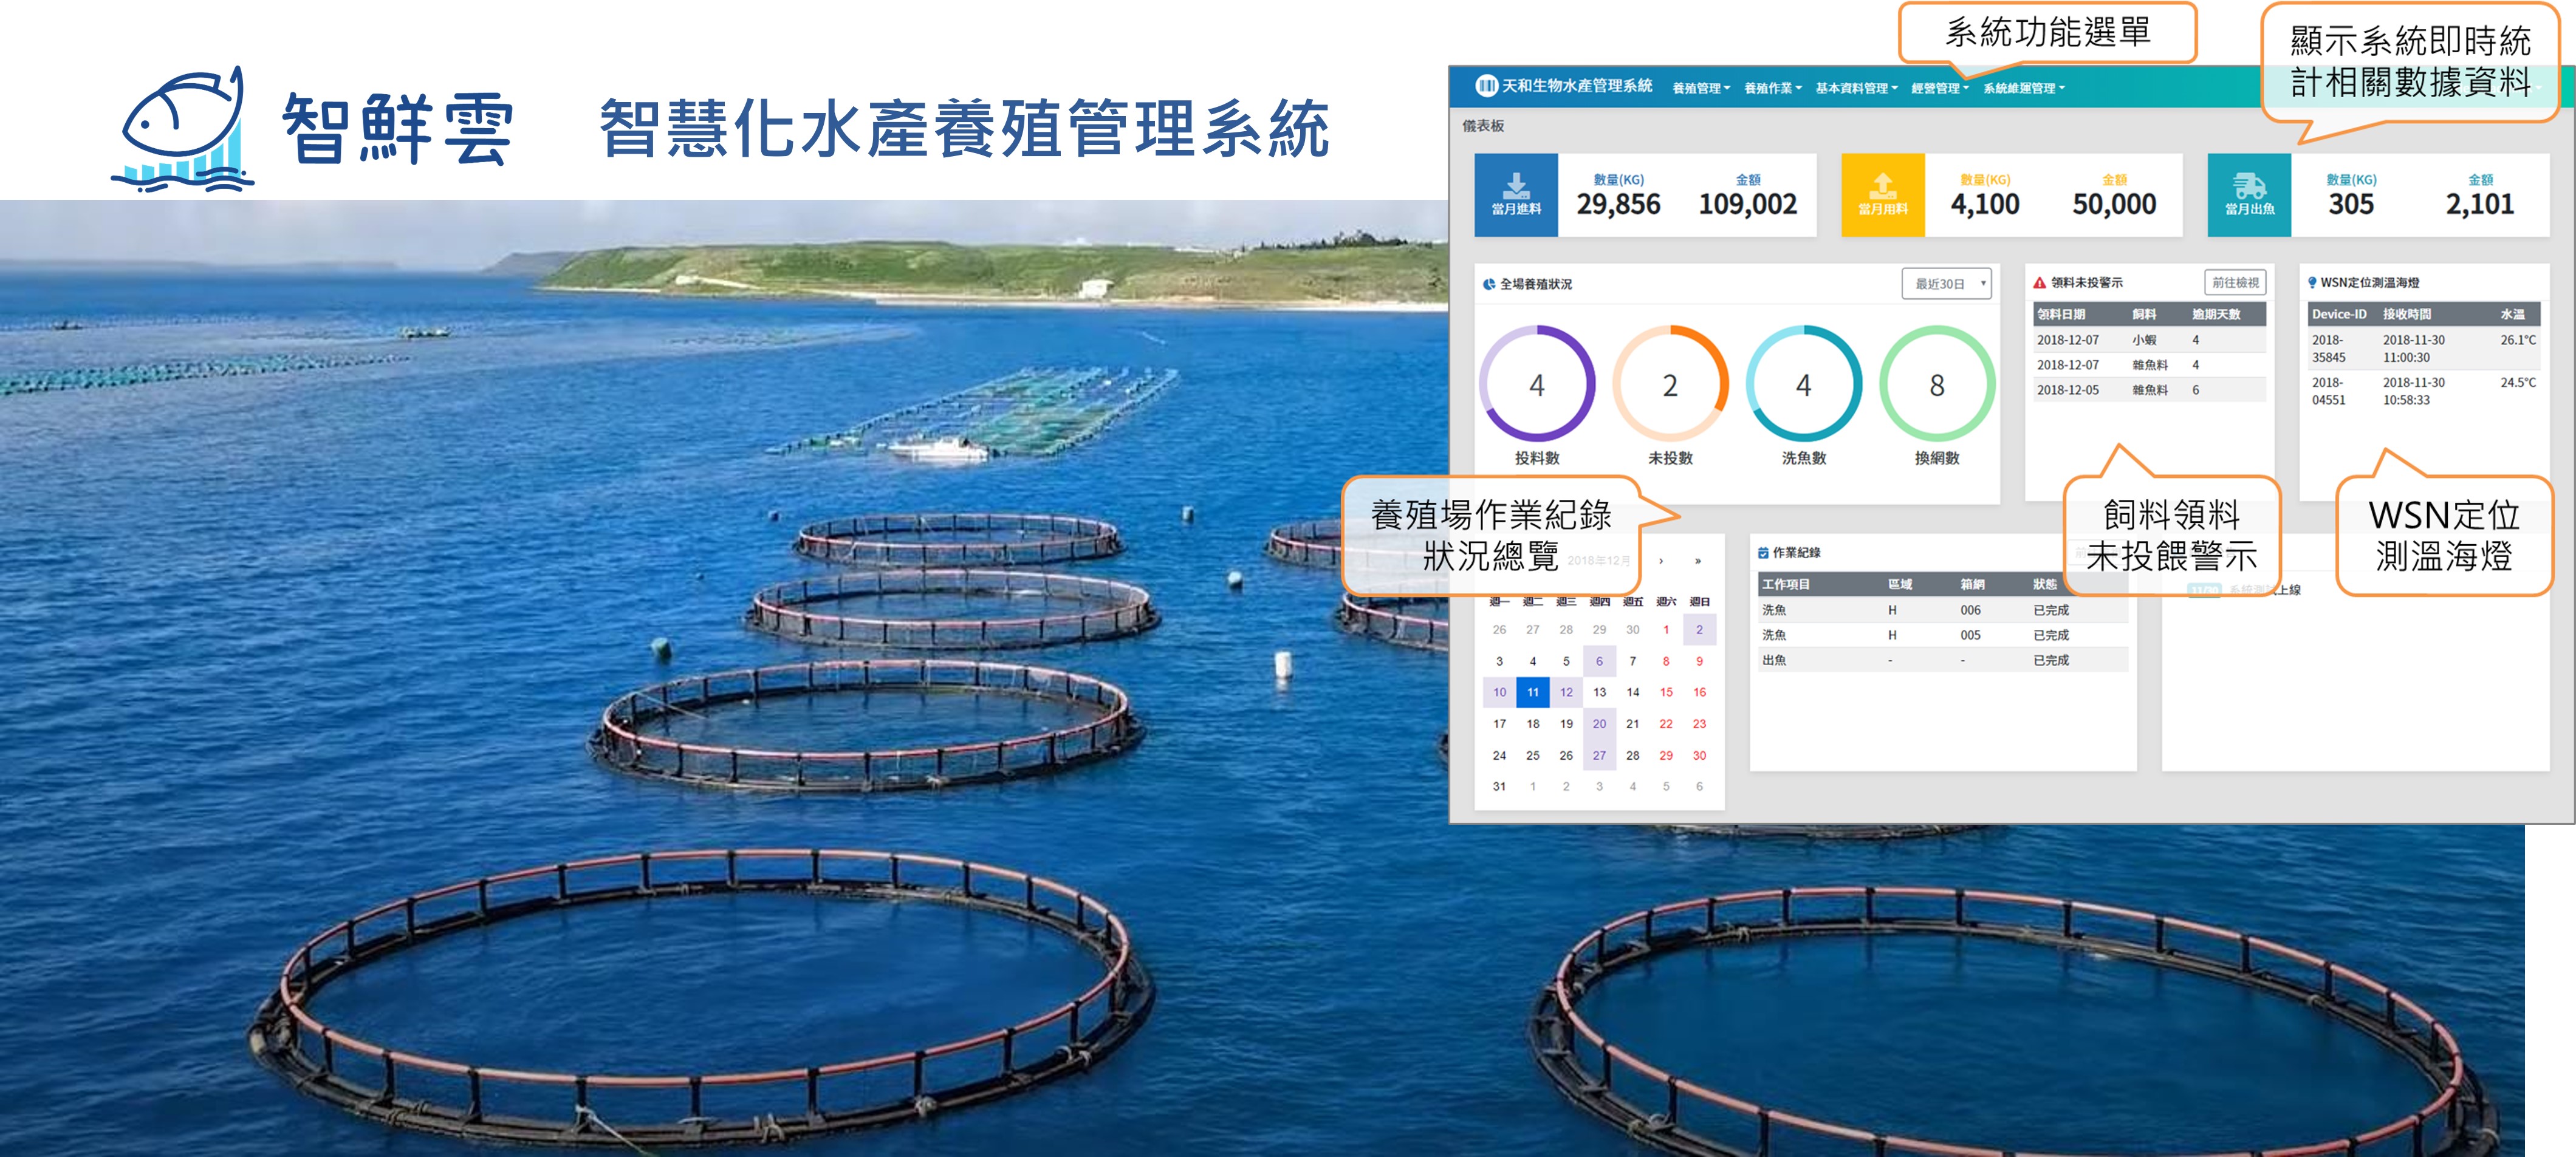Click the orange 未投數 gauge showing 2
Image resolution: width=2576 pixels, height=1157 pixels.
tap(1670, 384)
